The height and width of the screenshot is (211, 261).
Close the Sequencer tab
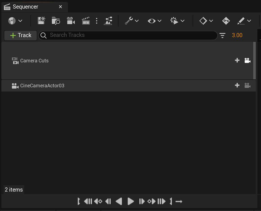pos(61,7)
